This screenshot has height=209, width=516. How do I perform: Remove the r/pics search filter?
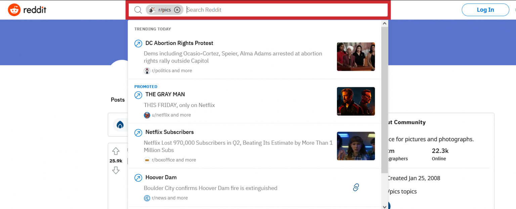[x=177, y=10]
